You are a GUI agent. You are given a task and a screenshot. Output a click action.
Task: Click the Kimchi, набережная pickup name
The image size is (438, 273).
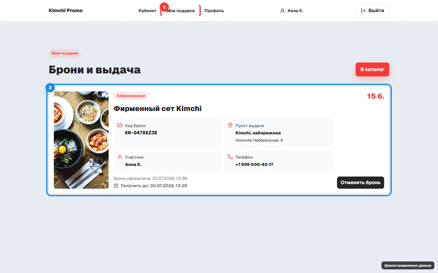258,133
